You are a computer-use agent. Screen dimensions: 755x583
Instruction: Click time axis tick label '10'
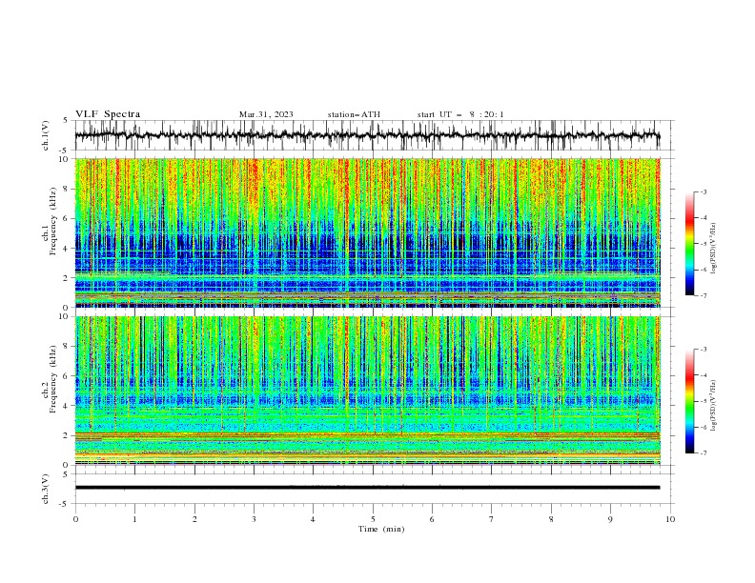point(670,519)
